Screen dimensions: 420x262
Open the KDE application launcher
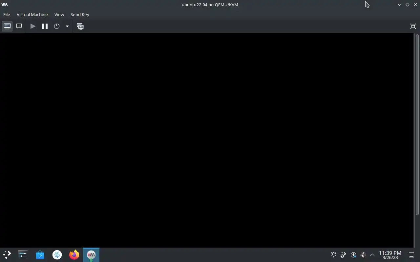[7, 255]
